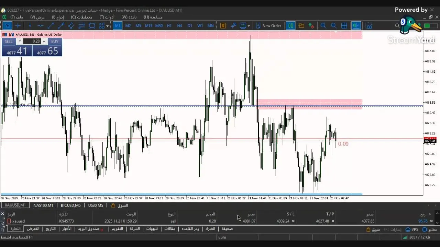Switch to the H4 timeframe
440x247 pixels.
[179, 26]
